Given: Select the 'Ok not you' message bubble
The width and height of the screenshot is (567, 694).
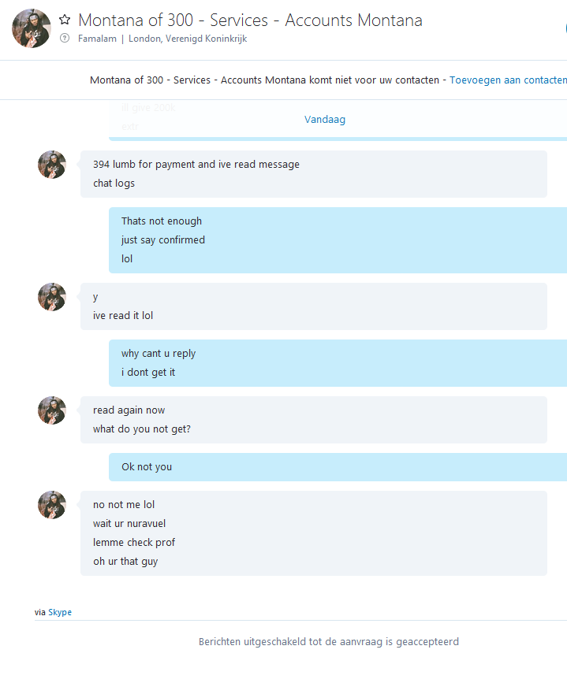Looking at the screenshot, I should coord(338,467).
